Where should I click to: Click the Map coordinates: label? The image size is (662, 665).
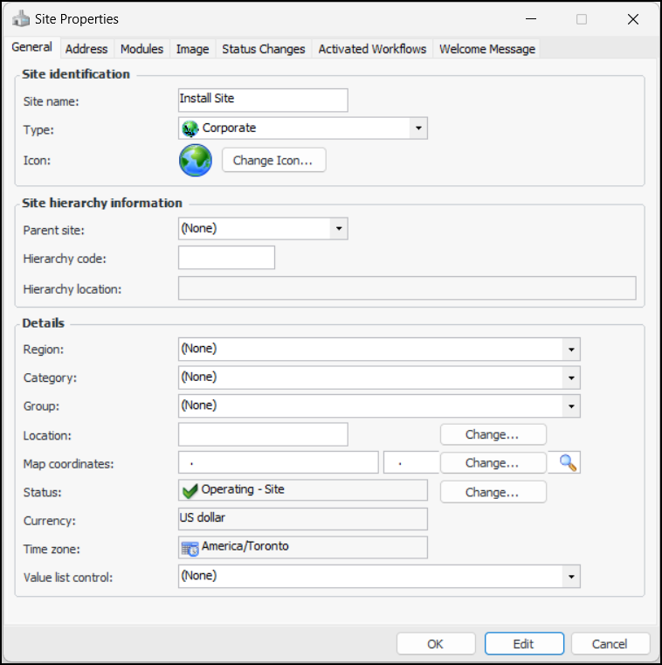click(69, 464)
